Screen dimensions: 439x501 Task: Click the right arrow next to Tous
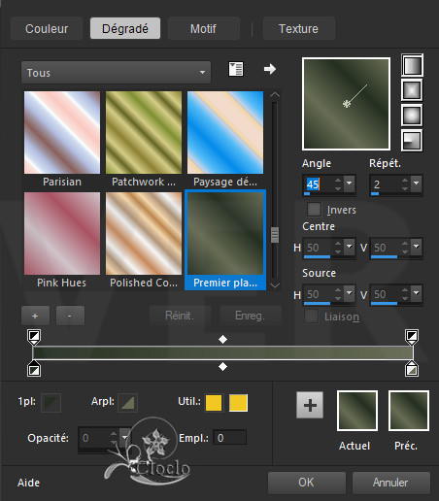click(x=270, y=69)
